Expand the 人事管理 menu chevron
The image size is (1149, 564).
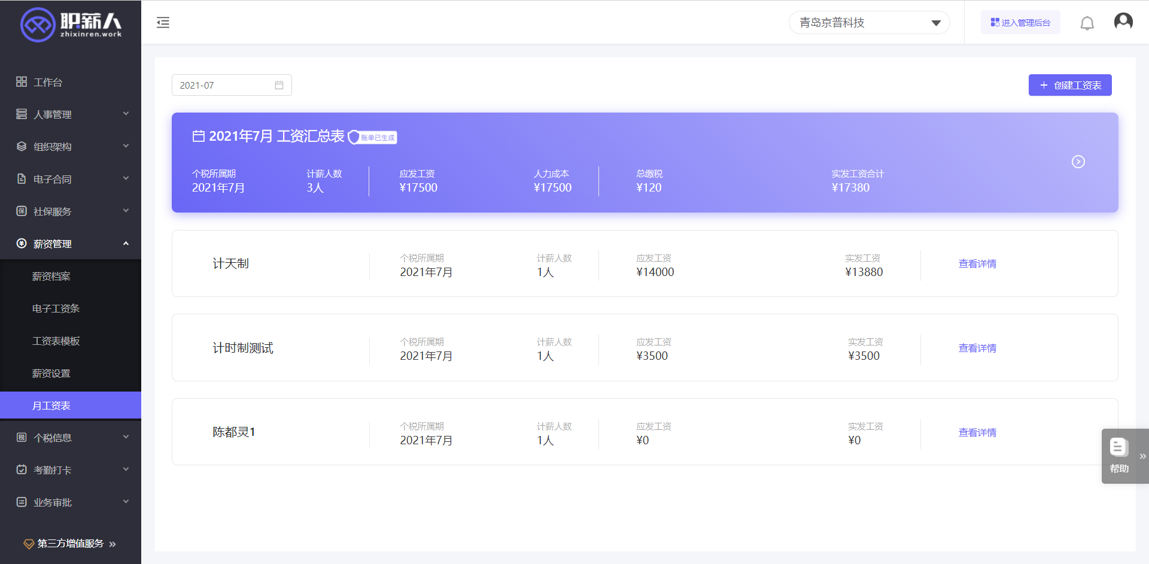pos(126,114)
